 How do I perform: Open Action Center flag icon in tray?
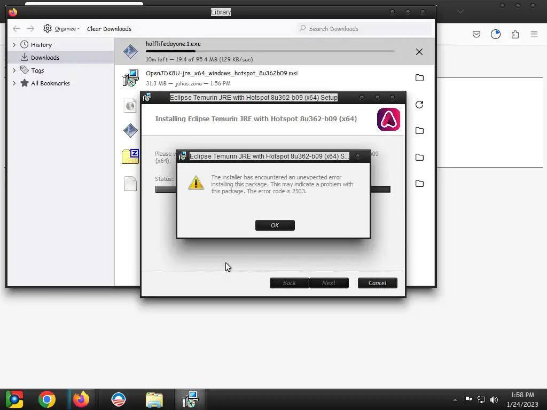(x=468, y=399)
